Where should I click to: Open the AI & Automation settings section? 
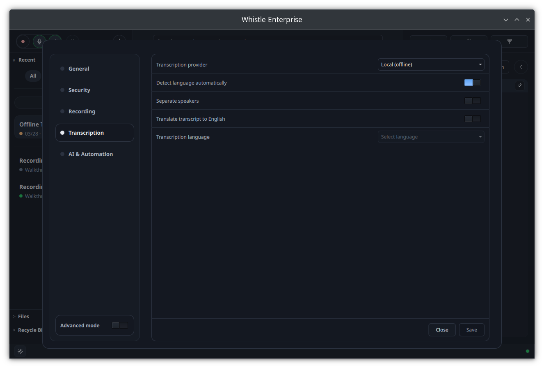click(x=91, y=154)
